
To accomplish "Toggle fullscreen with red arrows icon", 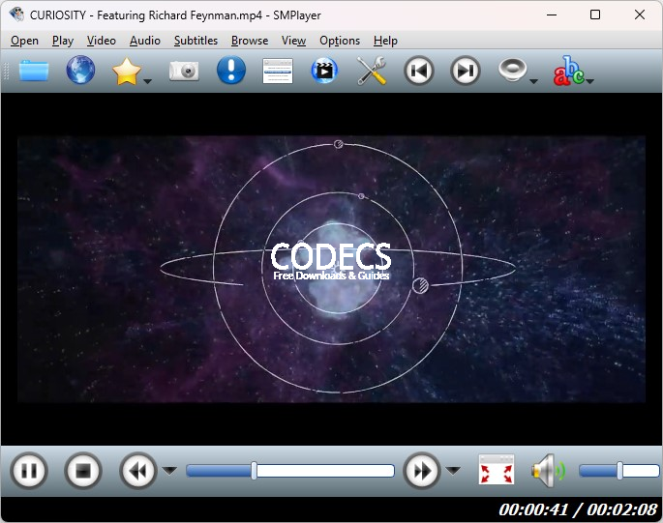I will point(497,470).
